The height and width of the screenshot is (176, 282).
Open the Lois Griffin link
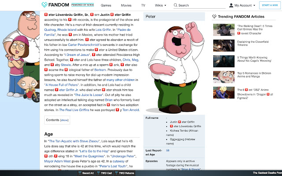point(103,29)
